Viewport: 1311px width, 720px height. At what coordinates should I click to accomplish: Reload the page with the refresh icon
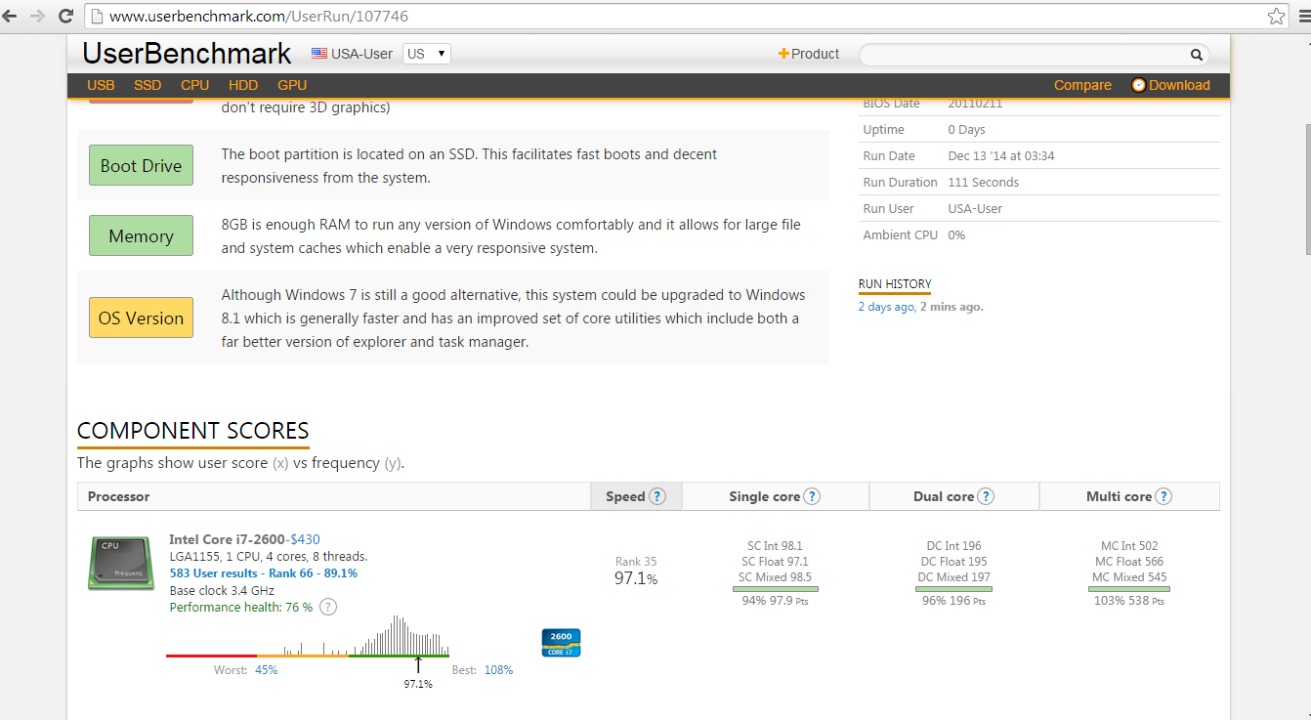click(x=65, y=17)
